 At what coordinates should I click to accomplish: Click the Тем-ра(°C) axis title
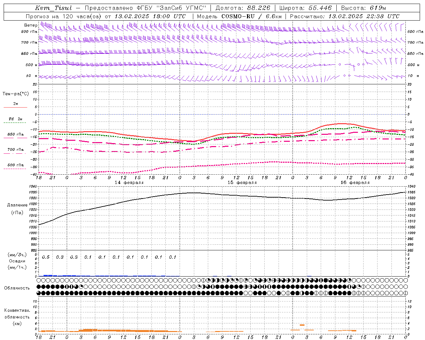click(x=16, y=94)
